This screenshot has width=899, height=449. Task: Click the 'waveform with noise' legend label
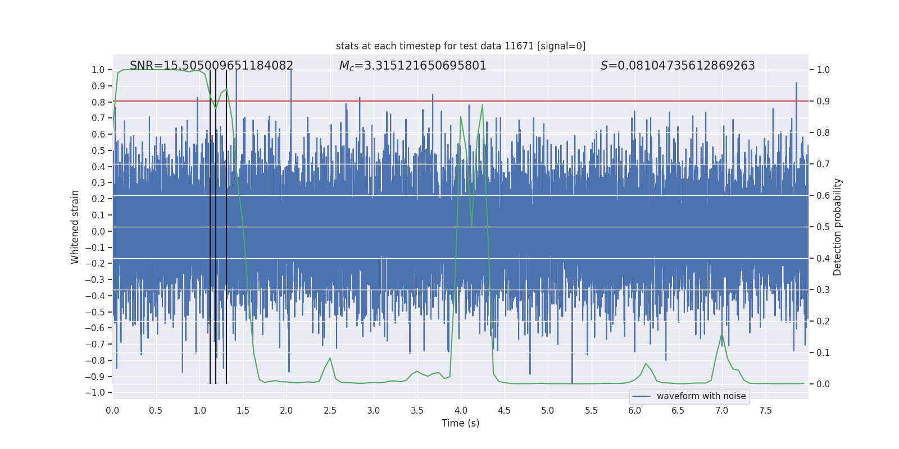click(x=701, y=396)
